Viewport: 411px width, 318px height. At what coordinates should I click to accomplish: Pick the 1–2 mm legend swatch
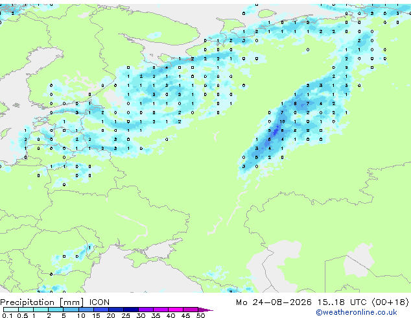coord(41,310)
